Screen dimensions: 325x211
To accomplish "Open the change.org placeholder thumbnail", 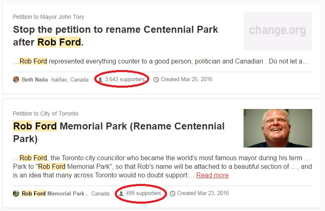I will (277, 31).
